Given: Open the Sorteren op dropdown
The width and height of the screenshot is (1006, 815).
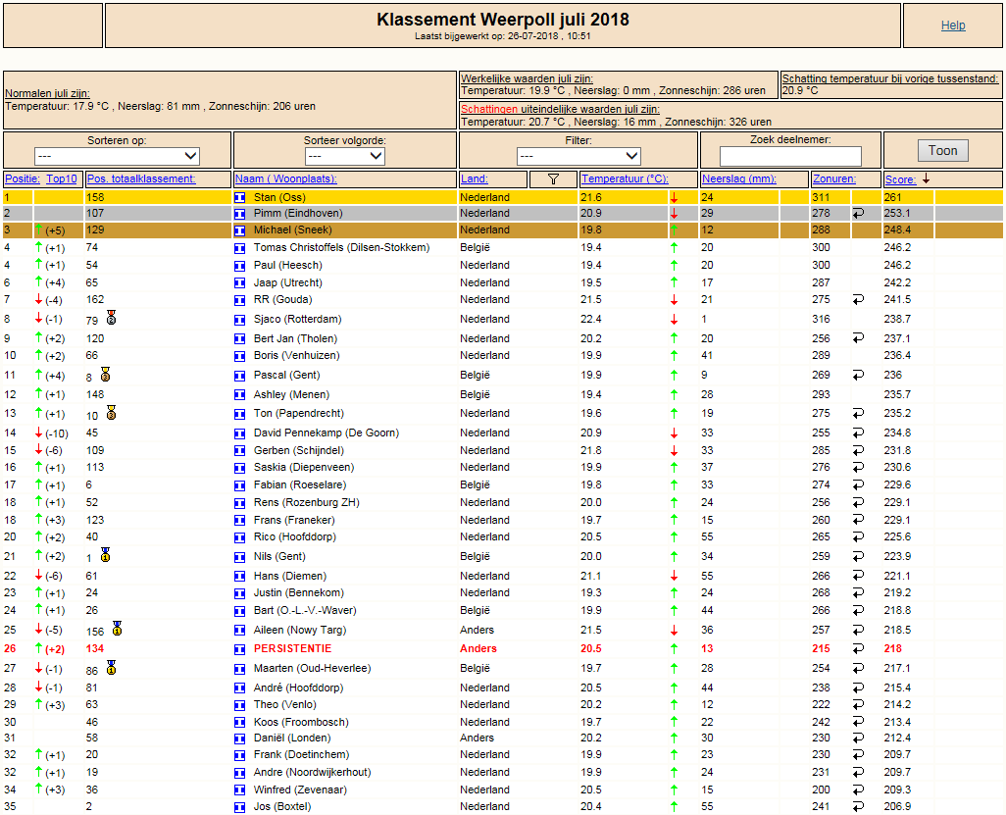Looking at the screenshot, I should tap(117, 156).
